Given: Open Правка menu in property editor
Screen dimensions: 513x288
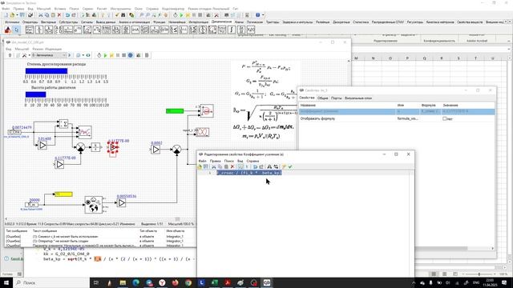Looking at the screenshot, I should click(216, 161).
